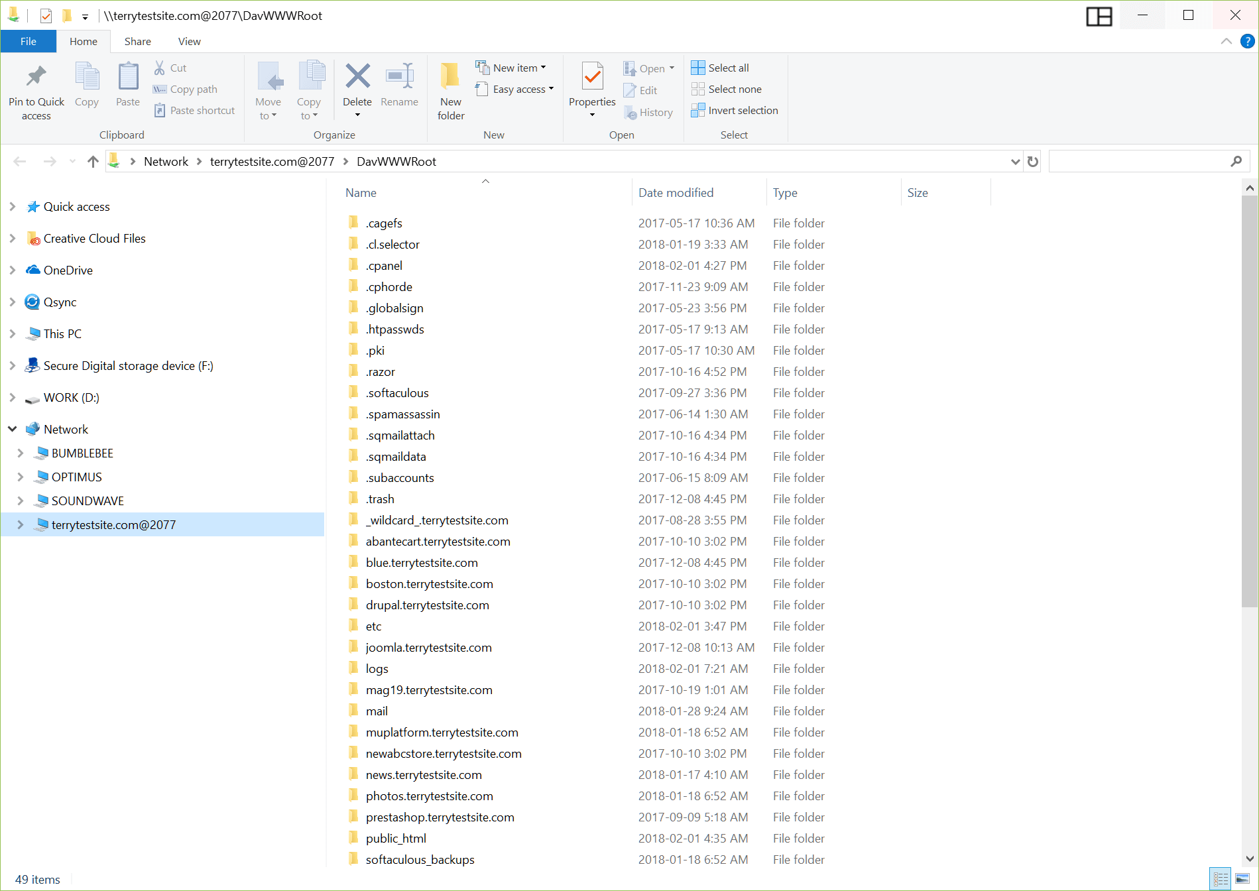1259x891 pixels.
Task: Open recent locations dropdown arrow
Action: (x=72, y=161)
